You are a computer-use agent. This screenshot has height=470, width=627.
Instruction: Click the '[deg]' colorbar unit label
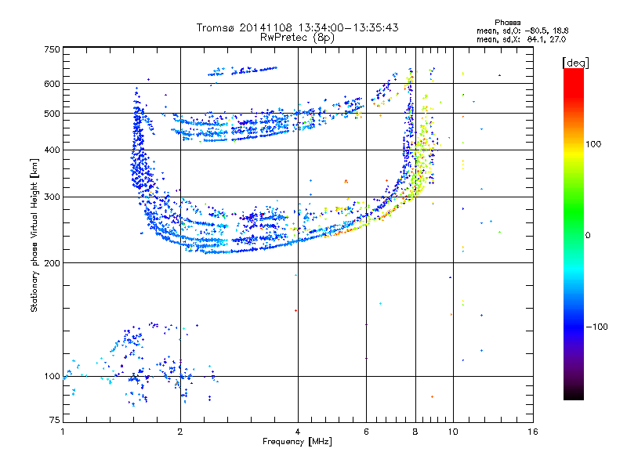pyautogui.click(x=575, y=63)
